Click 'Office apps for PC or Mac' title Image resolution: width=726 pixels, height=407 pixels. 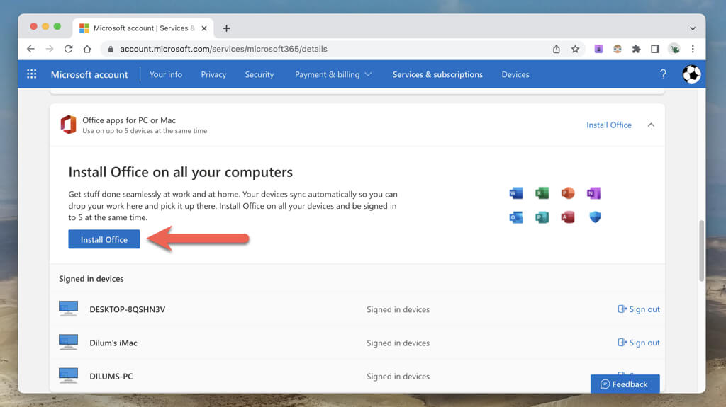pyautogui.click(x=129, y=120)
